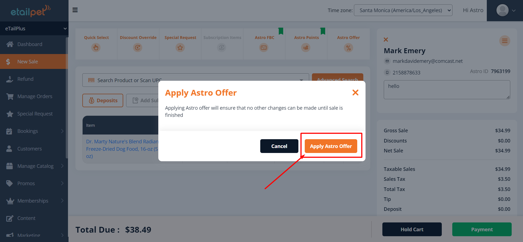Click the customer notes text area
The width and height of the screenshot is (523, 242).
click(x=446, y=90)
